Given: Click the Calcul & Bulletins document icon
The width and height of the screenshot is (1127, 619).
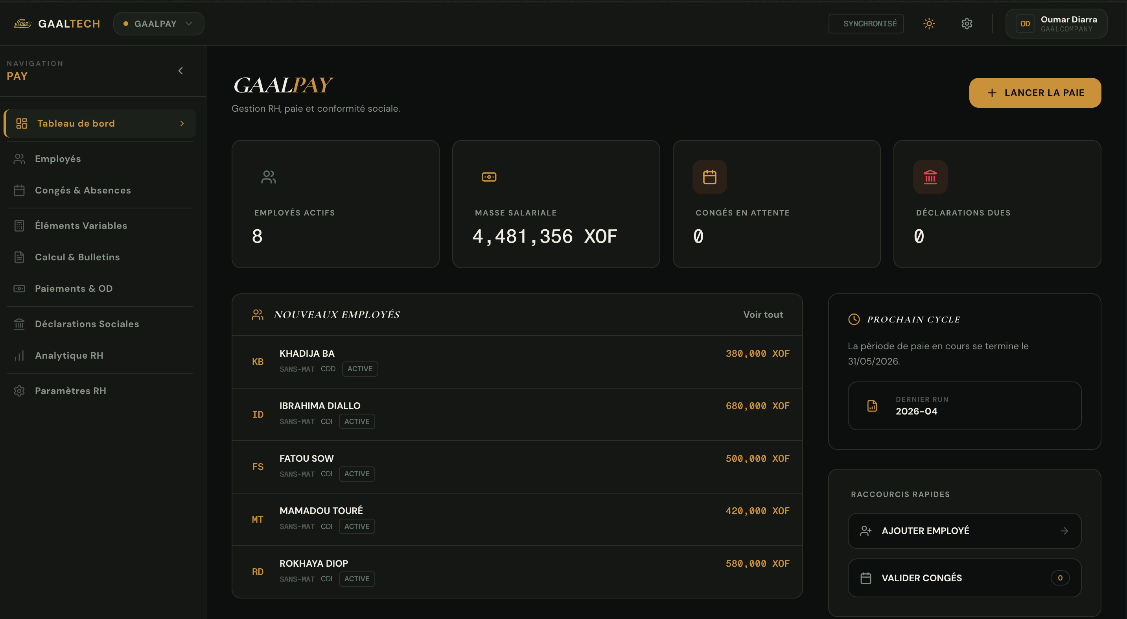Looking at the screenshot, I should pyautogui.click(x=19, y=257).
